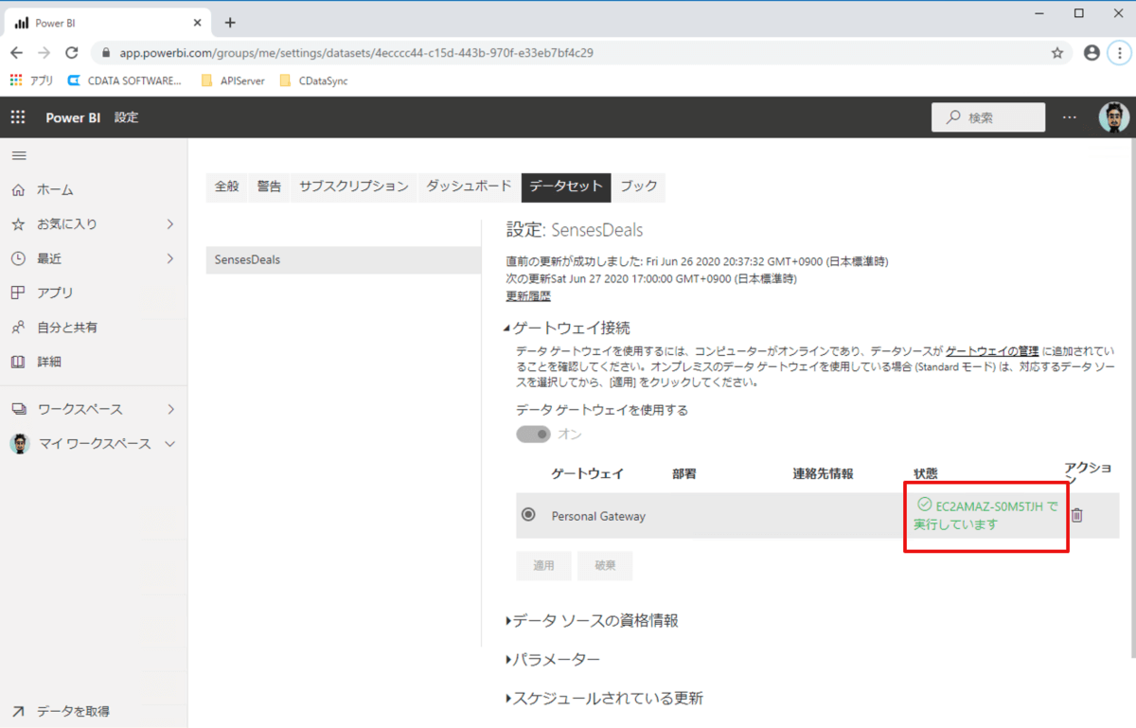
Task: Switch to ダッシュボード tab
Action: point(469,186)
